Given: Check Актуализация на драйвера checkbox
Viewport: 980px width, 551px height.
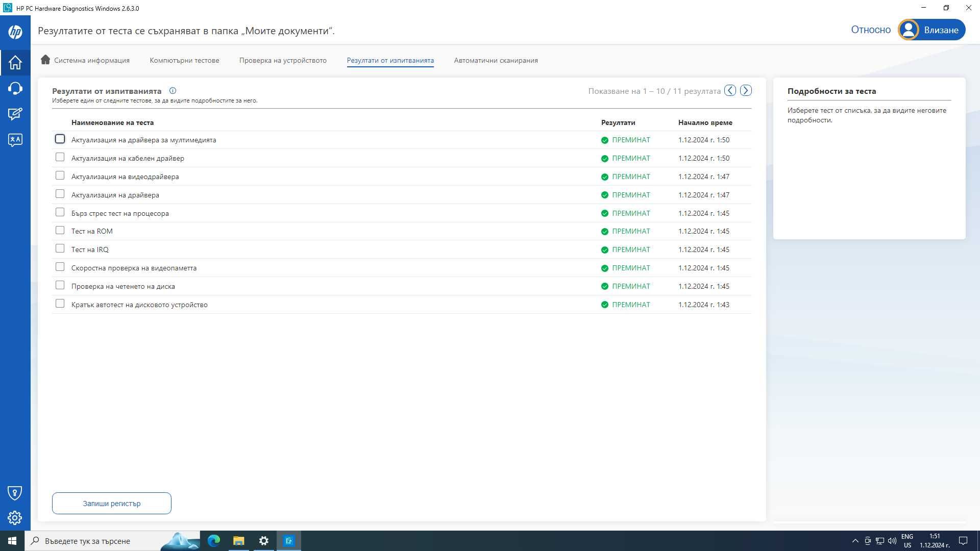Looking at the screenshot, I should [x=60, y=194].
